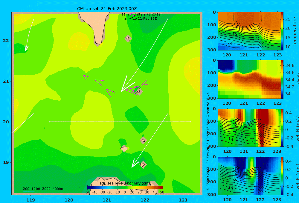Click the vertical "temperature" axis label
The height and width of the screenshot is (203, 299).
tap(295, 31)
